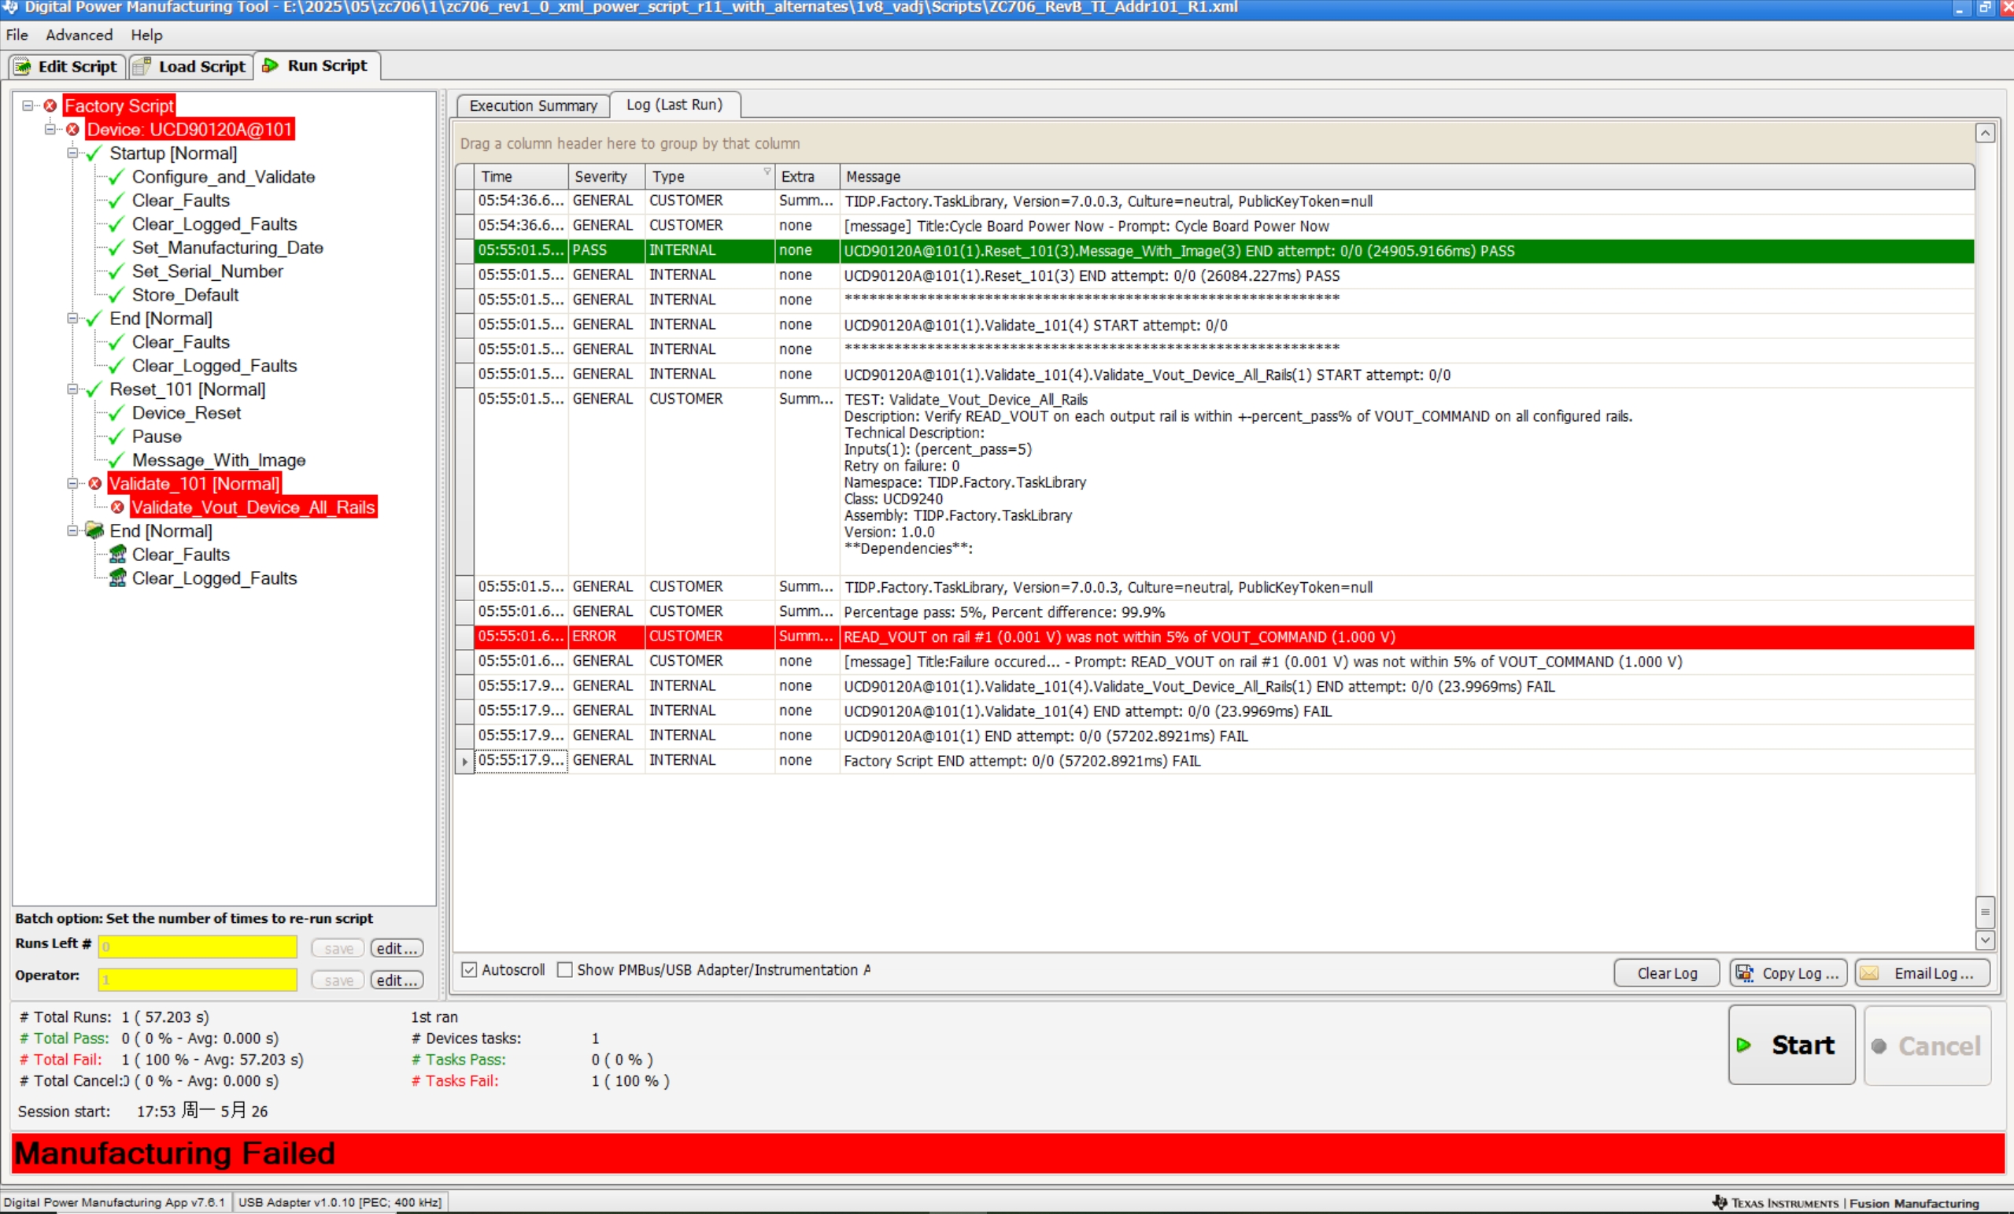Click the Type column filter icon
This screenshot has height=1214, width=2014.
click(x=767, y=172)
